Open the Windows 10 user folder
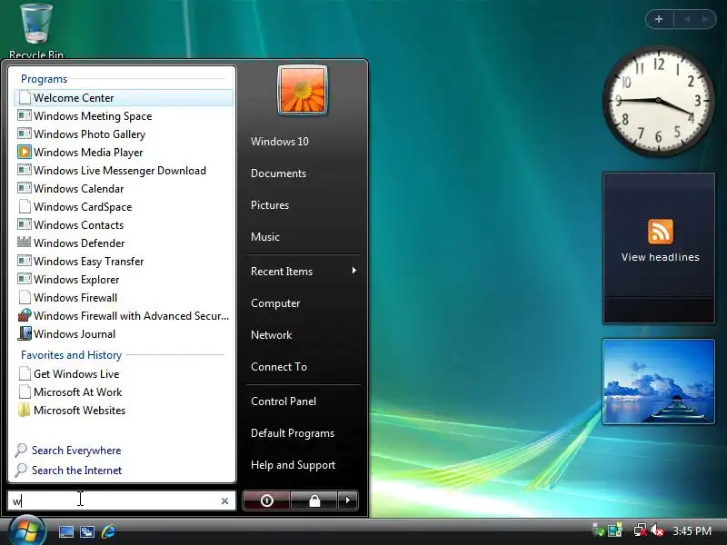727x545 pixels. click(280, 142)
